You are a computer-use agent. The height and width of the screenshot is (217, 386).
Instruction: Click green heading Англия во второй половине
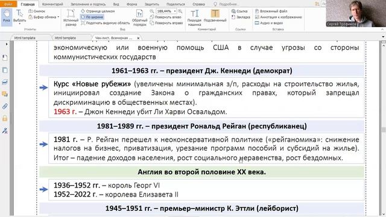point(201,172)
